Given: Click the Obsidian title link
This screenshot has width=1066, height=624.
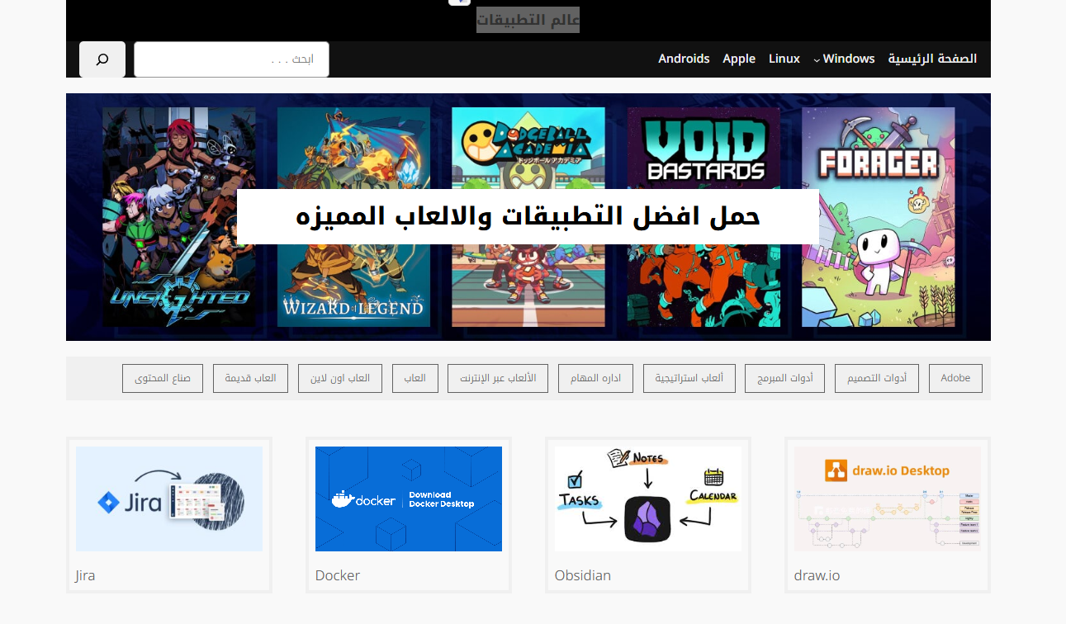Looking at the screenshot, I should click(x=582, y=575).
